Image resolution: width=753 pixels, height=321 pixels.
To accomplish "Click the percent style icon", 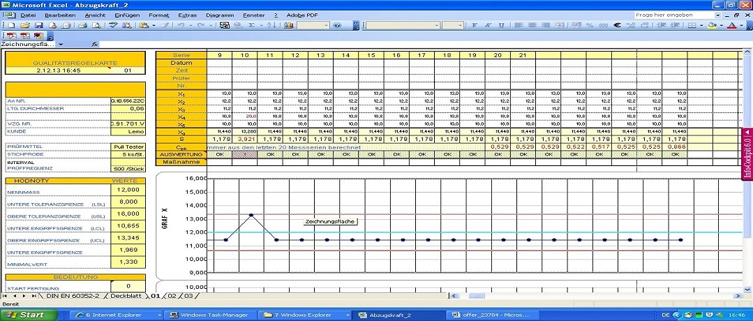I will (590, 25).
